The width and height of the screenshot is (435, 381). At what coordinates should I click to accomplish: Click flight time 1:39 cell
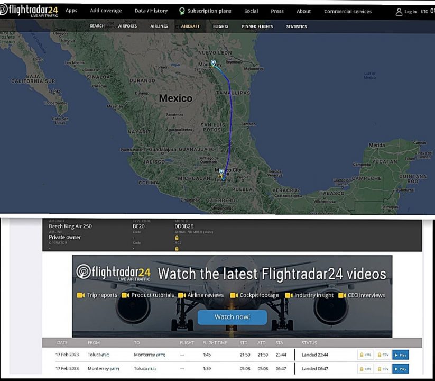[x=207, y=368]
